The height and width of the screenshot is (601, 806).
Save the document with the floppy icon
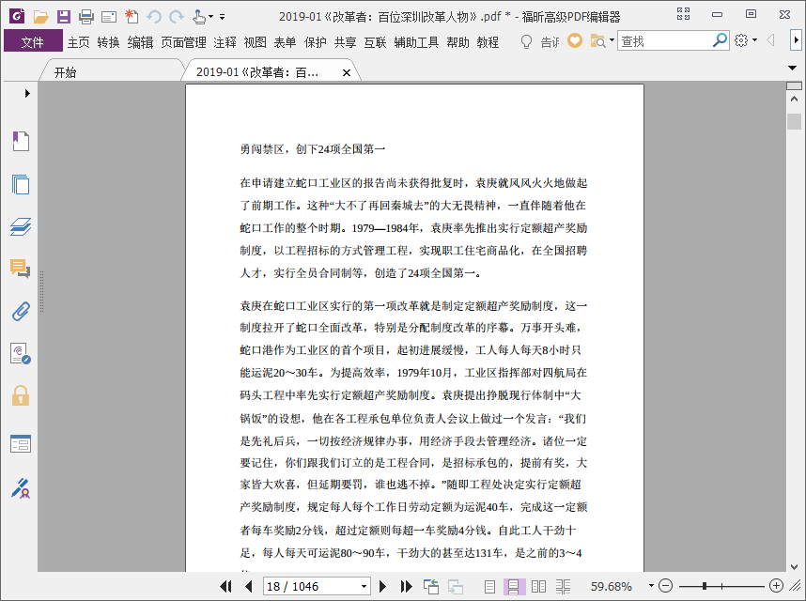click(64, 17)
